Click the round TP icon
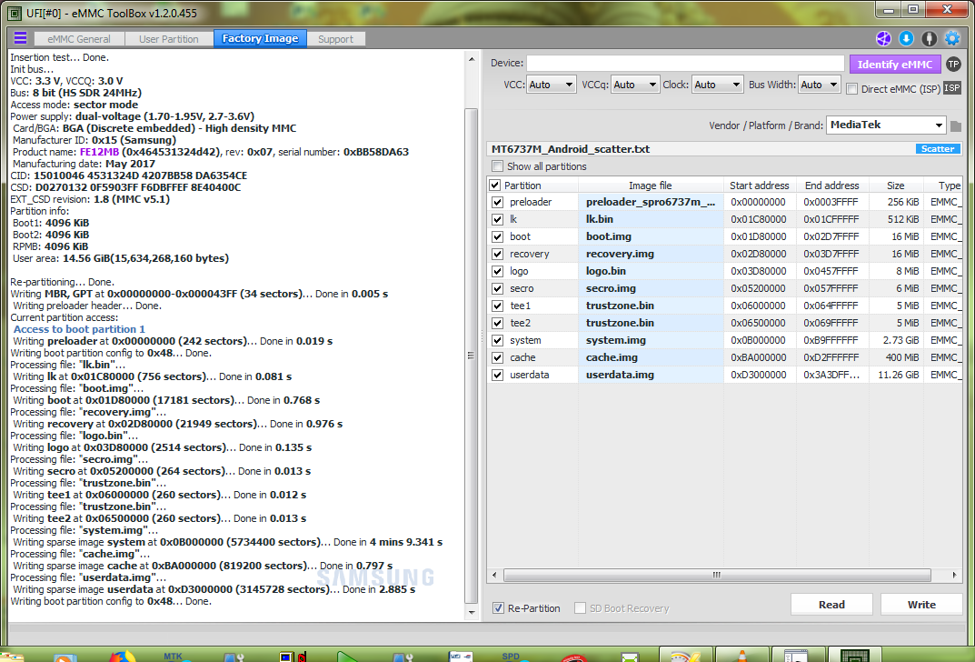This screenshot has width=975, height=662. [x=953, y=64]
